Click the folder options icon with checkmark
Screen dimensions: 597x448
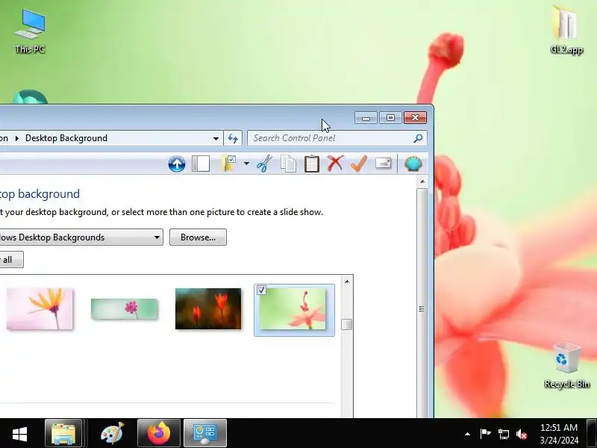tap(228, 164)
